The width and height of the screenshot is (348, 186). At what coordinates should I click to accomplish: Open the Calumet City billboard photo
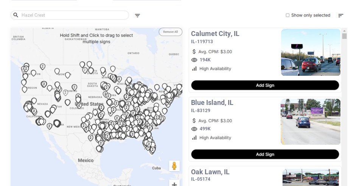(311, 52)
